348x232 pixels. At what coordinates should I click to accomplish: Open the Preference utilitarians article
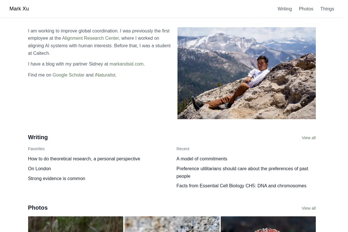point(242,172)
